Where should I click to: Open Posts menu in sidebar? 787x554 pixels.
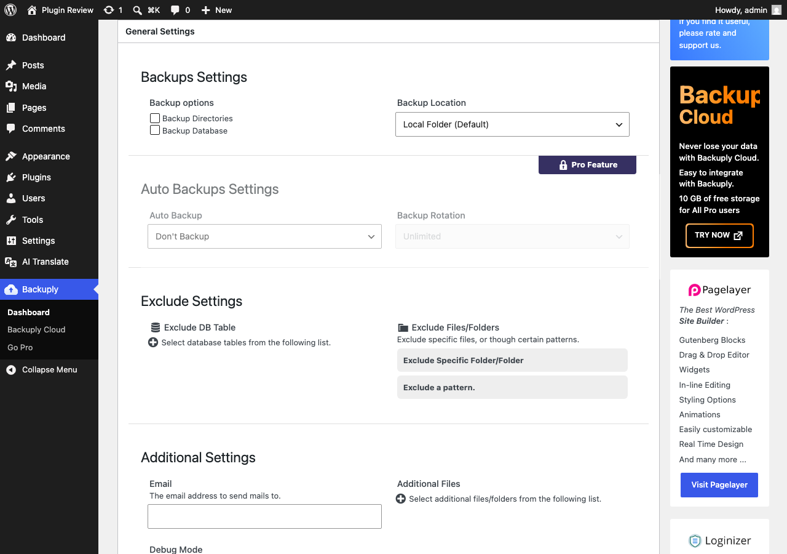[x=49, y=65]
